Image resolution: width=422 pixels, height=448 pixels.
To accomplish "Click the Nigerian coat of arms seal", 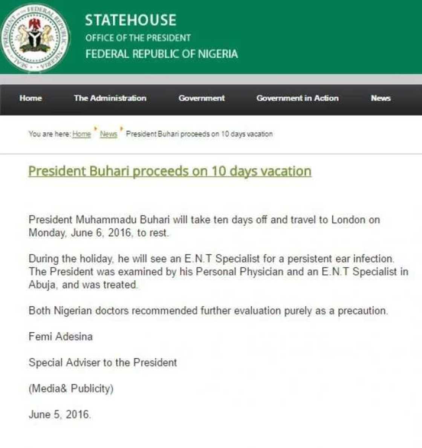I will click(x=34, y=38).
